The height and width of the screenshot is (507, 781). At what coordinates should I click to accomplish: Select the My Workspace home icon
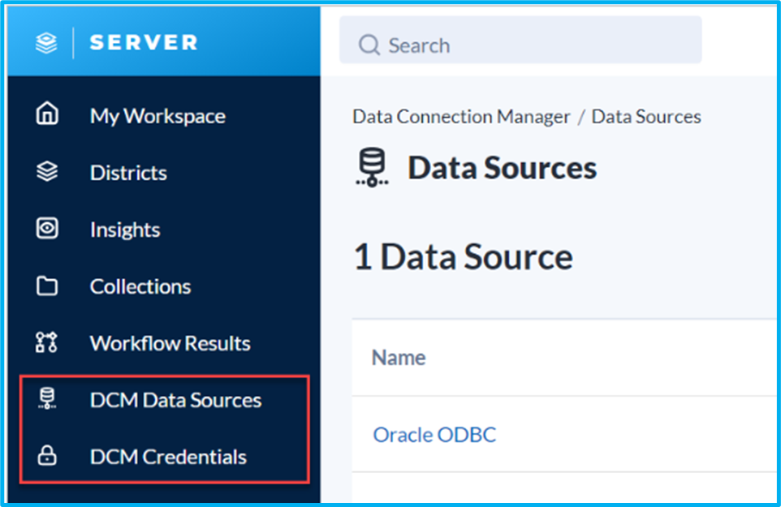point(47,115)
